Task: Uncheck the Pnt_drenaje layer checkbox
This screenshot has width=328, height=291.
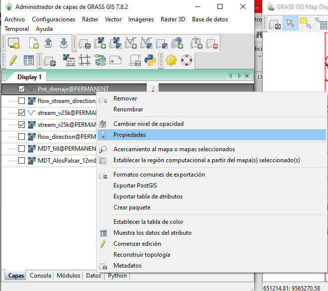Action: pyautogui.click(x=21, y=89)
